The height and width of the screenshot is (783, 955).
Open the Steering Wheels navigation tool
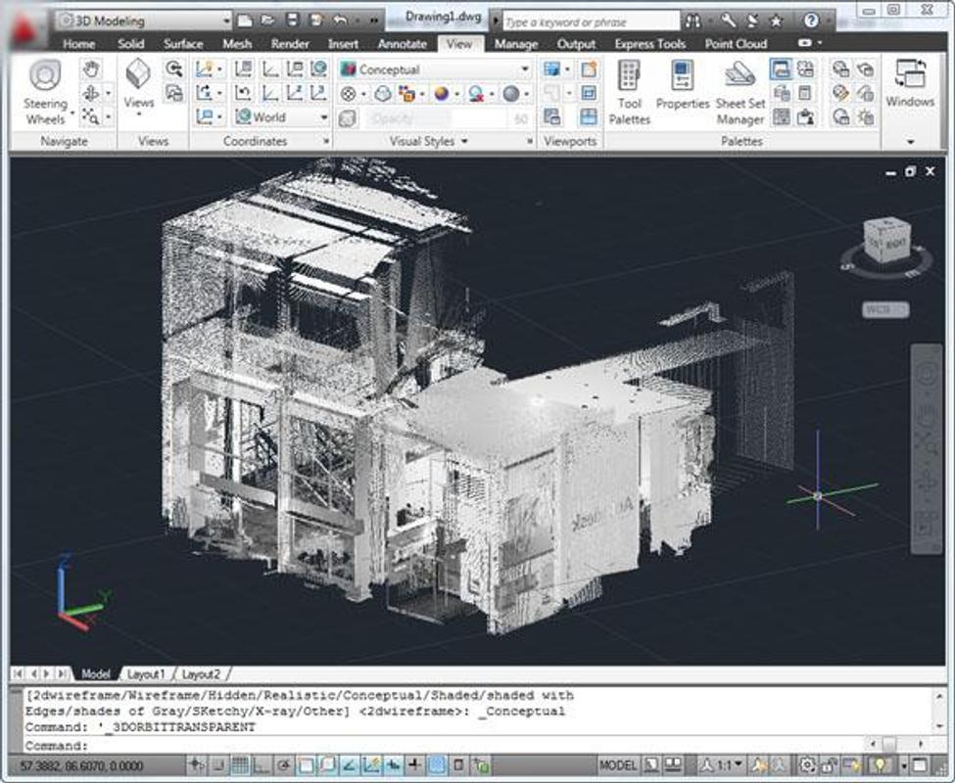pos(46,91)
